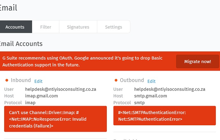The height and width of the screenshot is (140, 220).
Task: Select the IMAP invalid credentials error box
Action: pos(55,119)
